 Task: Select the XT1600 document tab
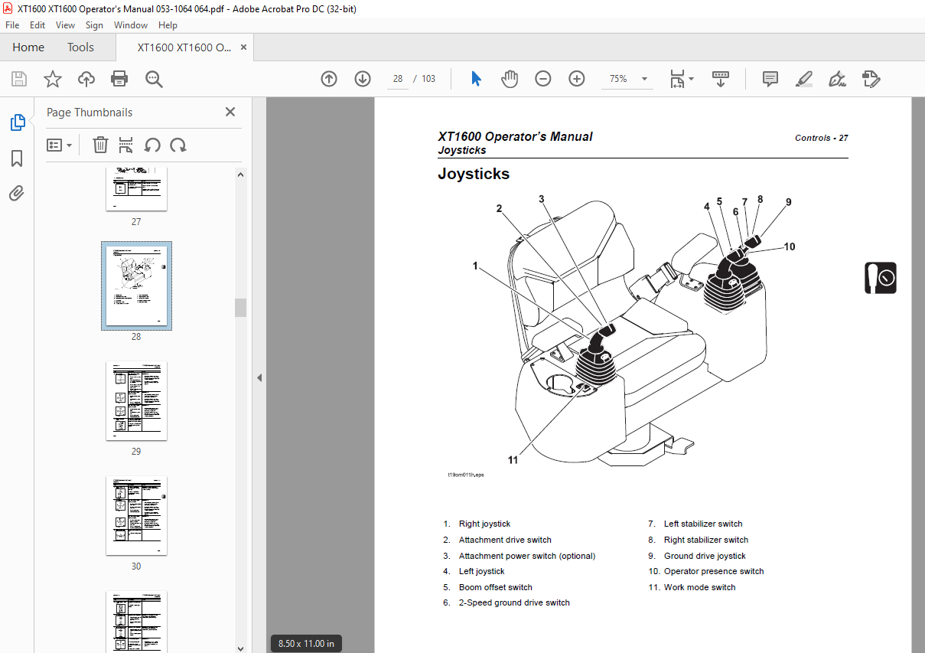click(x=184, y=47)
